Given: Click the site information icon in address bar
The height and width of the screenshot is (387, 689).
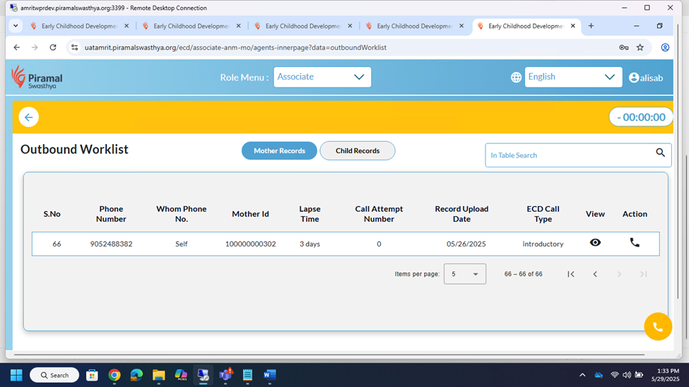Looking at the screenshot, I should [x=74, y=47].
